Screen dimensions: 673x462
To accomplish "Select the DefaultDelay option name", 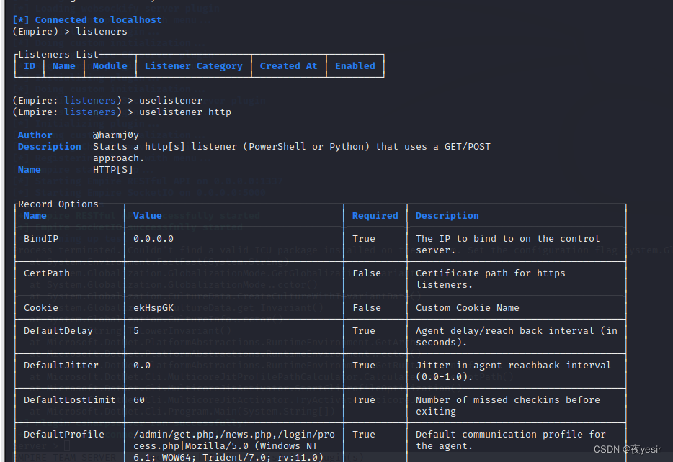I will pyautogui.click(x=58, y=331).
